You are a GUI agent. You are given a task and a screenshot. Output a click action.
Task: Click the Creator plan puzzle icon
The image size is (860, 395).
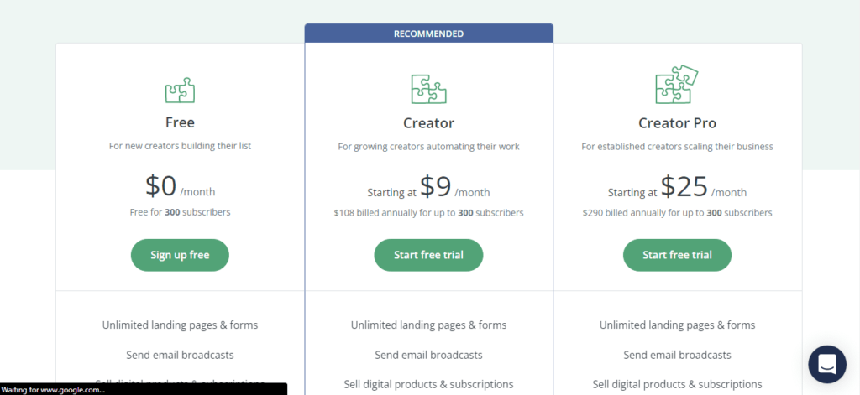[x=428, y=89]
